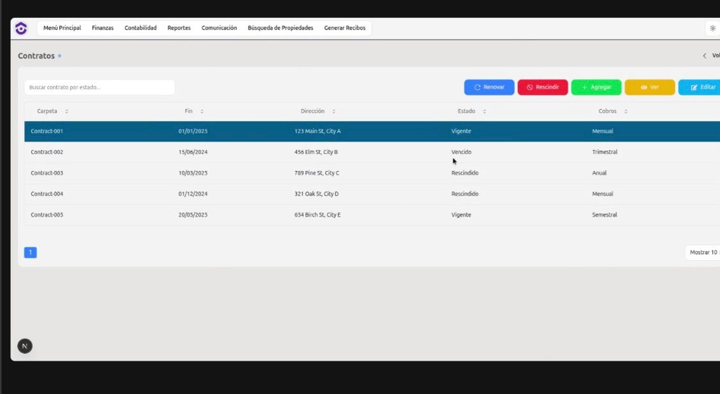The image size is (720, 394).
Task: Open the Búsqueda de Propiedades menu
Action: tap(280, 28)
